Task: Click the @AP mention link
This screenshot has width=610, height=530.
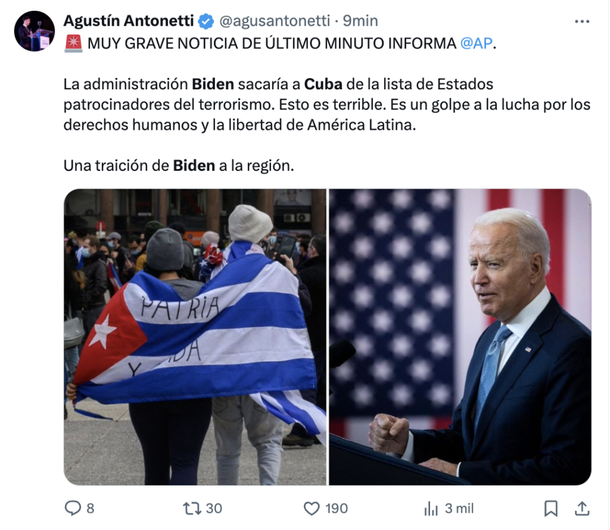Action: (476, 43)
